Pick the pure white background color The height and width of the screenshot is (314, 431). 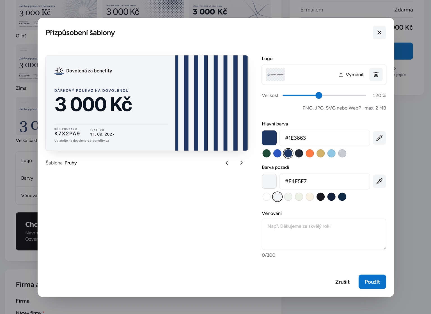267,197
